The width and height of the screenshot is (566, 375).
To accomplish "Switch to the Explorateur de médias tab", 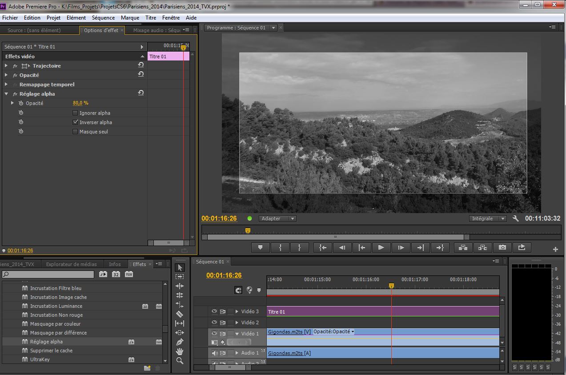I will point(71,264).
